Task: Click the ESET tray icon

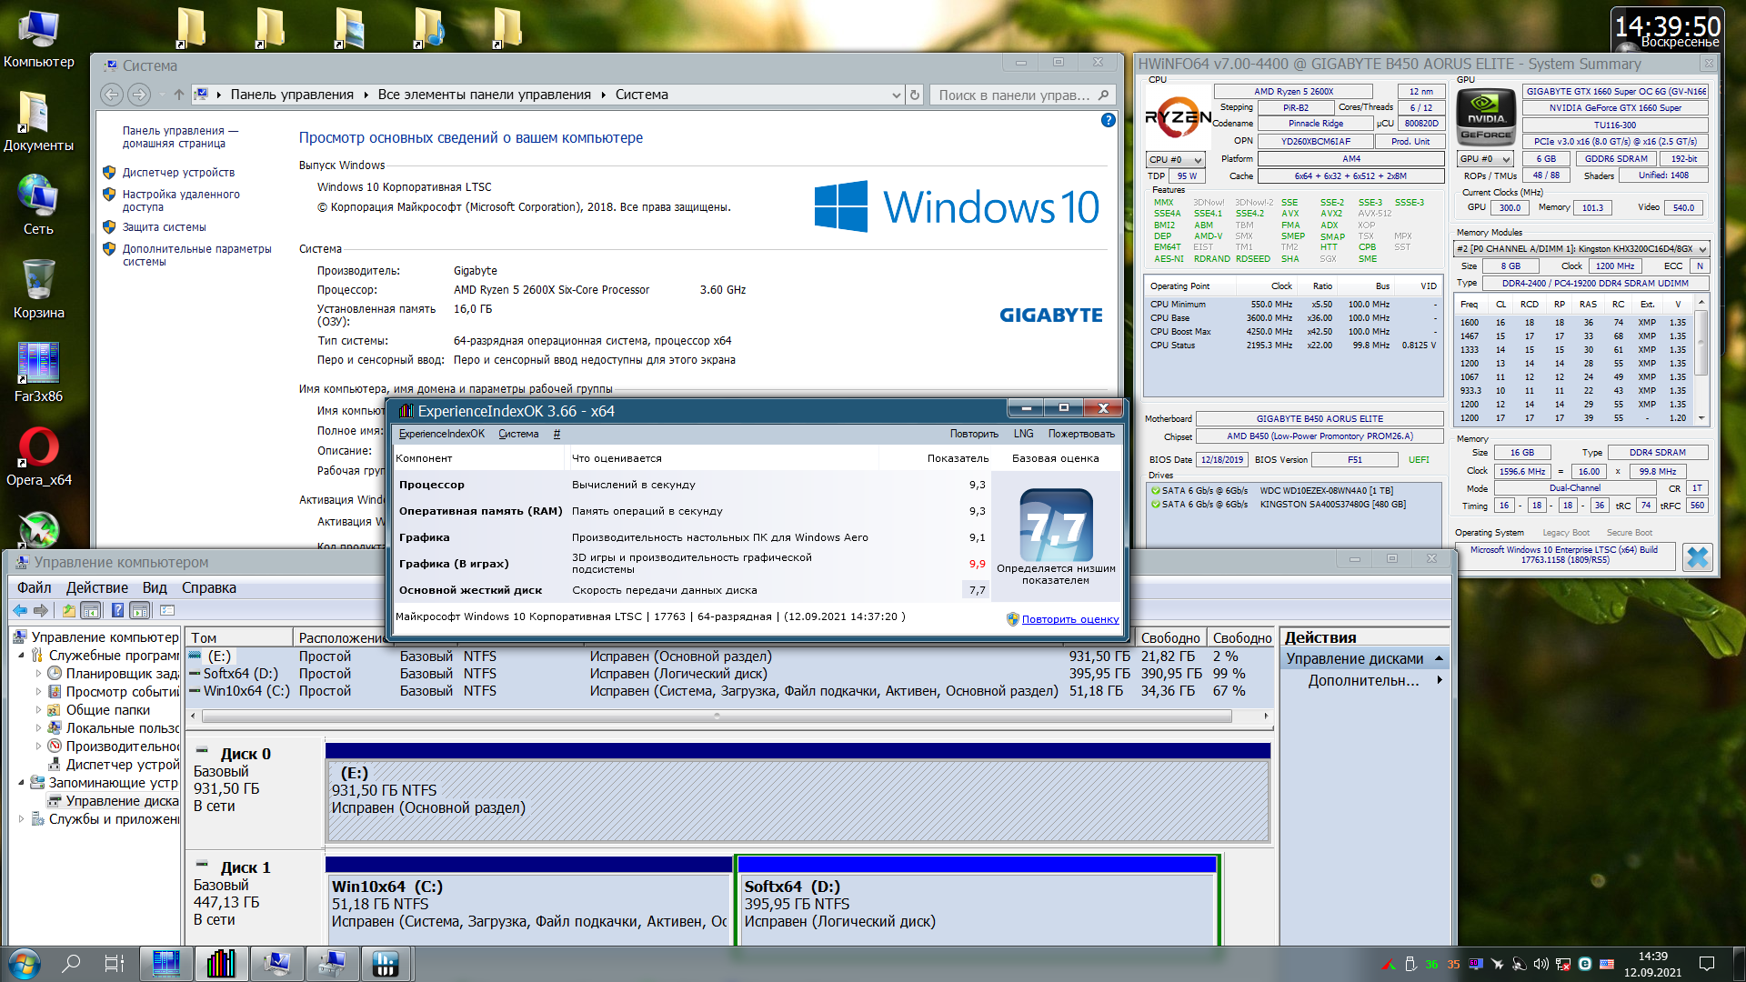Action: pyautogui.click(x=1585, y=964)
